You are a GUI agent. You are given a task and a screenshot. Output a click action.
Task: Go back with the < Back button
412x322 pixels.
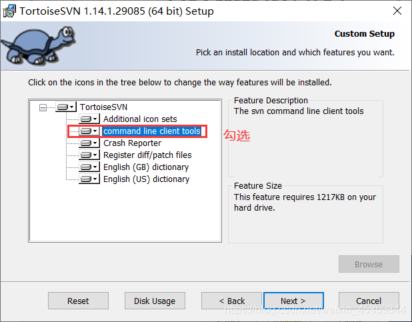point(232,301)
